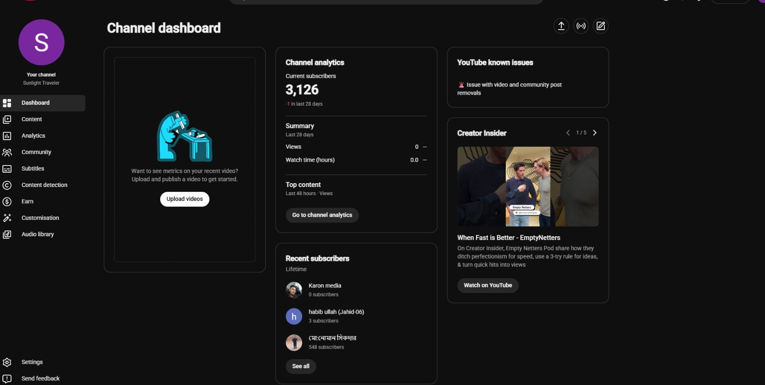This screenshot has width=765, height=385.
Task: Click the '1 / 5' Creator Insider page counter
Action: (x=581, y=133)
